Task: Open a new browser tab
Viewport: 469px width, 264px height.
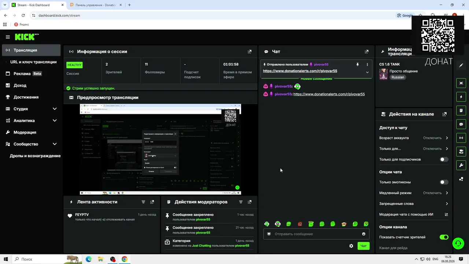Action: tap(129, 5)
